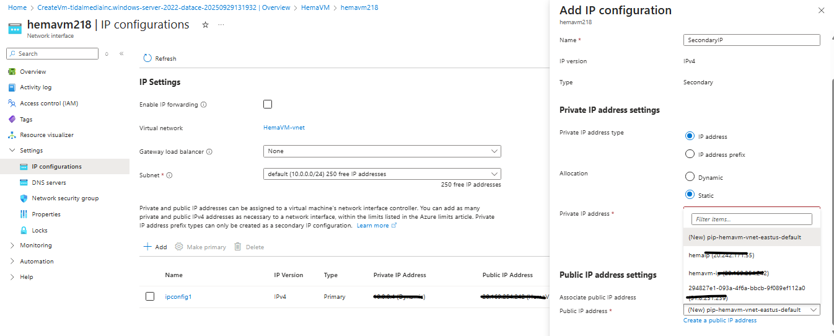
Task: Go to Home breadcrumb
Action: (17, 7)
